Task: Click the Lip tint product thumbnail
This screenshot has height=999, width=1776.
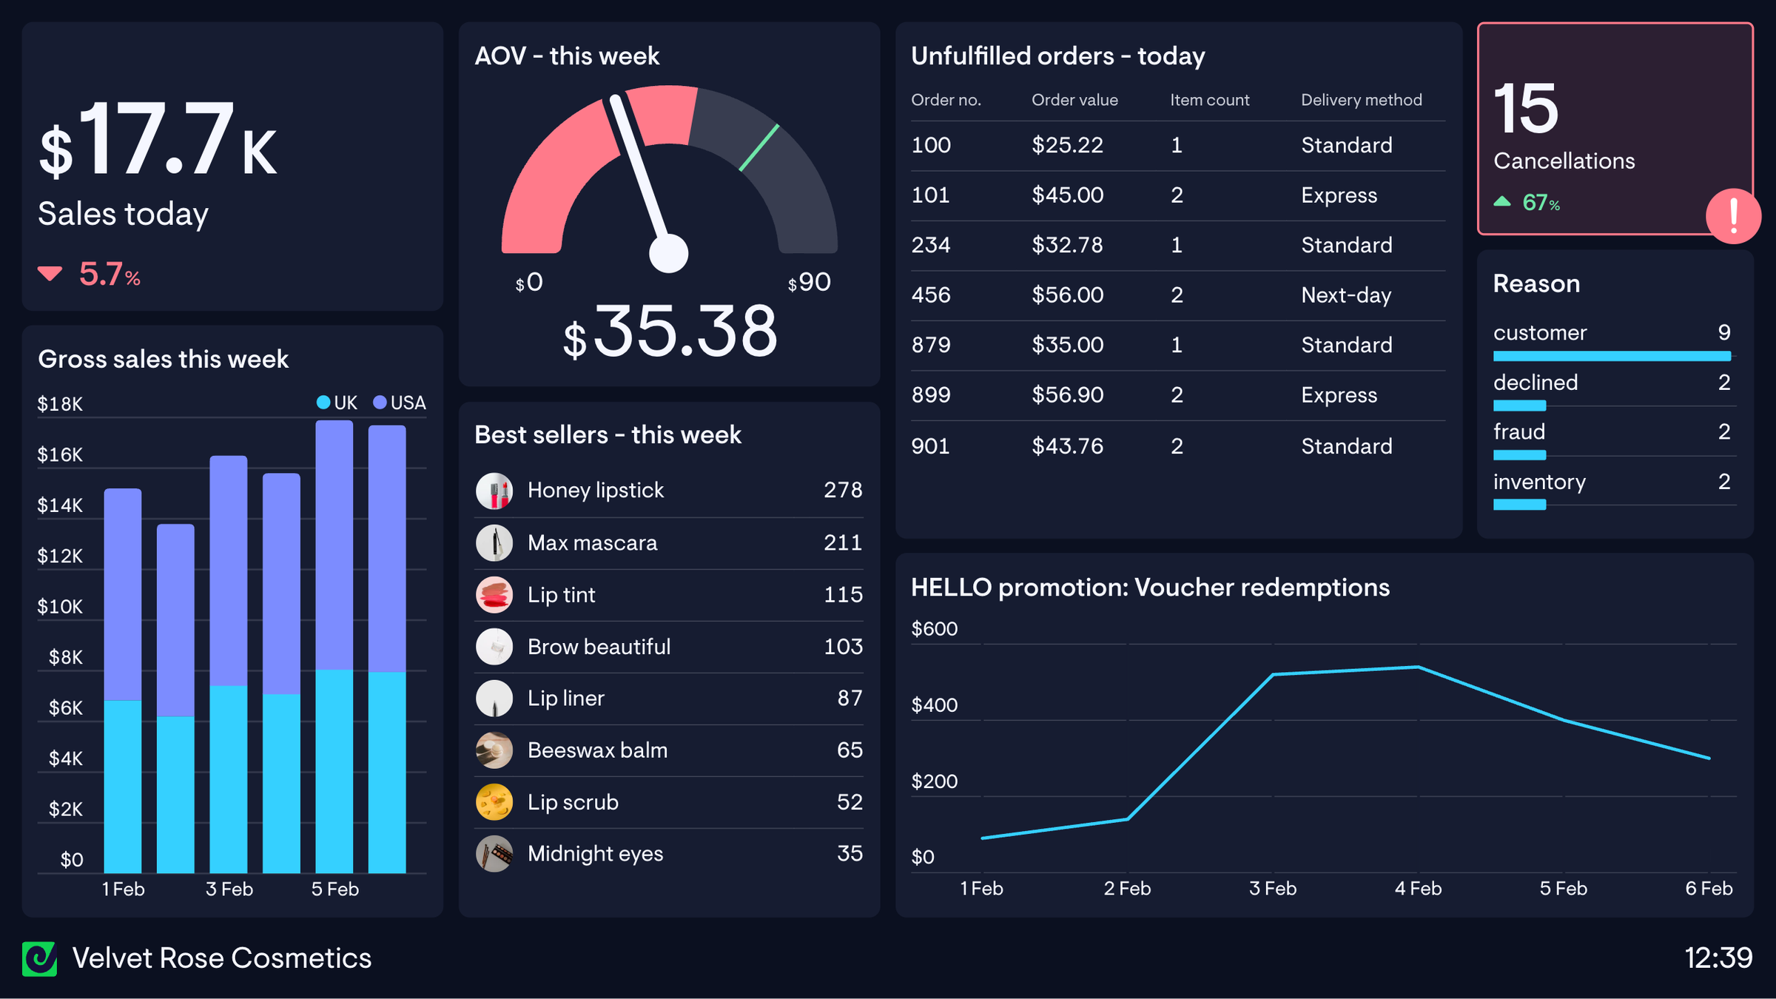Action: click(494, 594)
